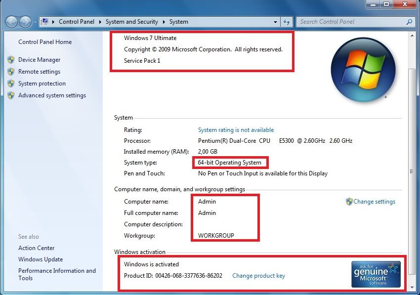Screen dimensions: 420x295
Task: Click the No Pen or Touch Input text
Action: click(263, 173)
